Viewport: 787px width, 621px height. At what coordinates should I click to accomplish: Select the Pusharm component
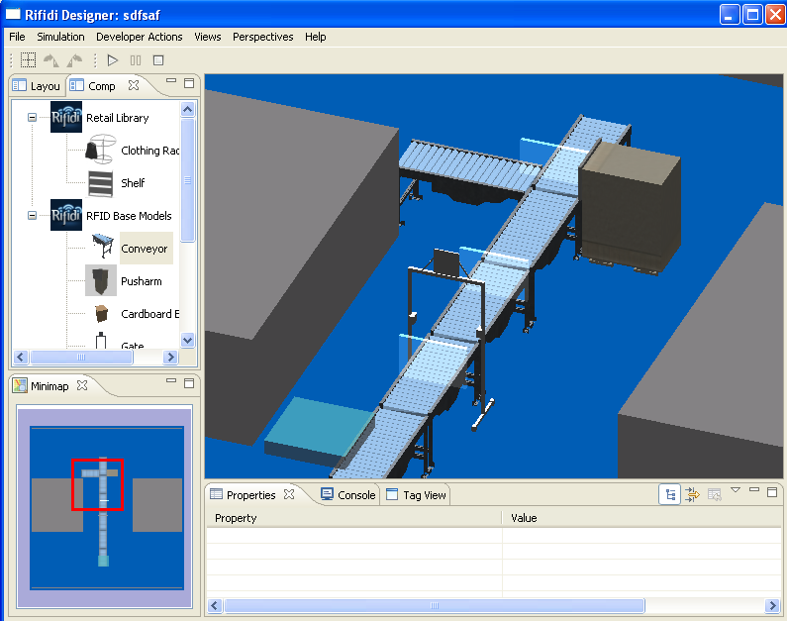point(141,281)
